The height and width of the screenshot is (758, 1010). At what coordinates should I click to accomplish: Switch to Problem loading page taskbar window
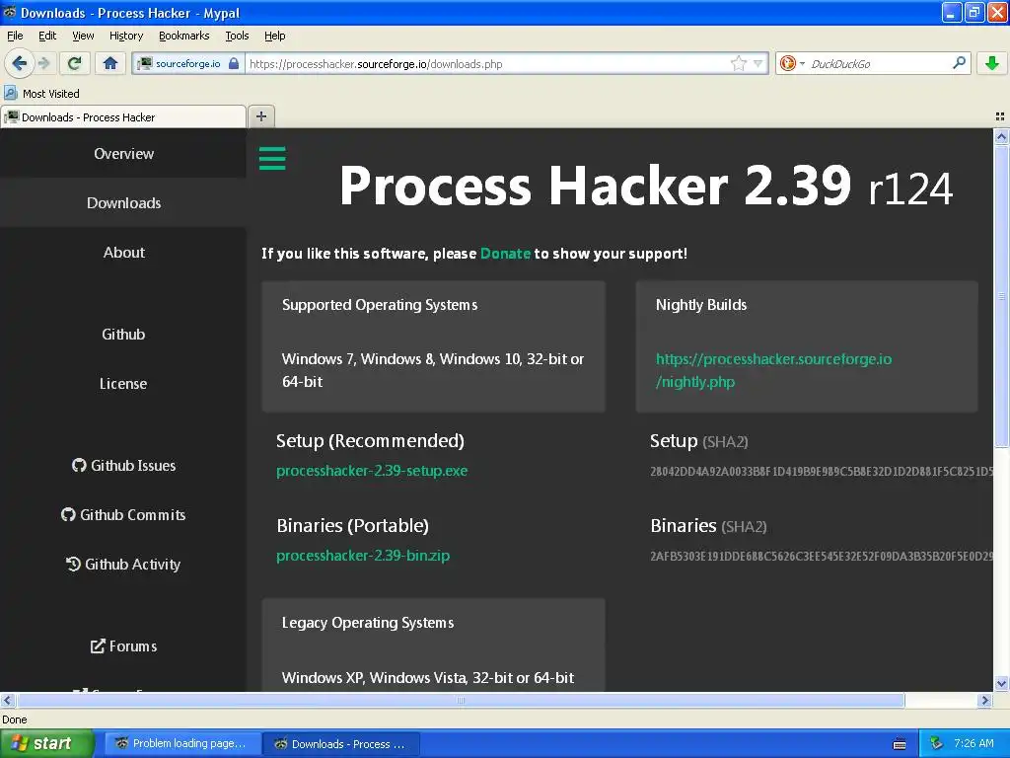pyautogui.click(x=181, y=744)
